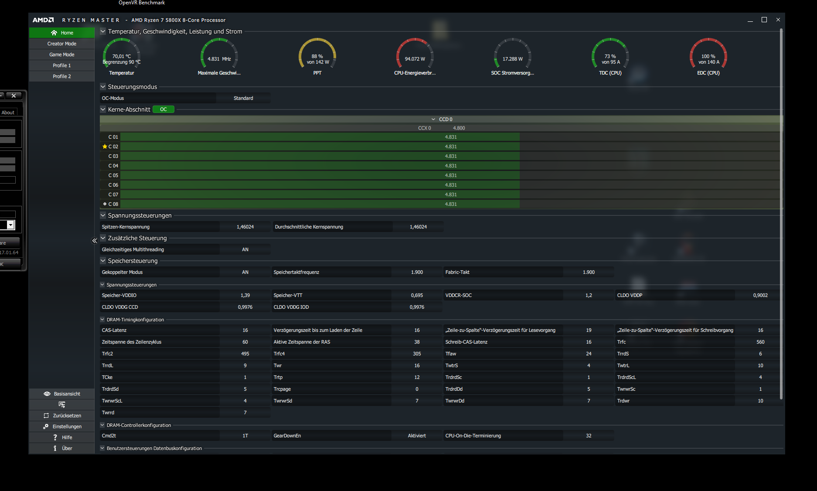This screenshot has width=817, height=491.
Task: Switch to Basisansicht basic view
Action: click(62, 394)
